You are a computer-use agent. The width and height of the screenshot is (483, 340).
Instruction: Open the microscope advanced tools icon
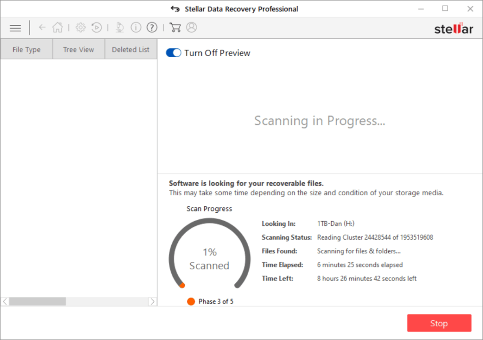[x=120, y=28]
